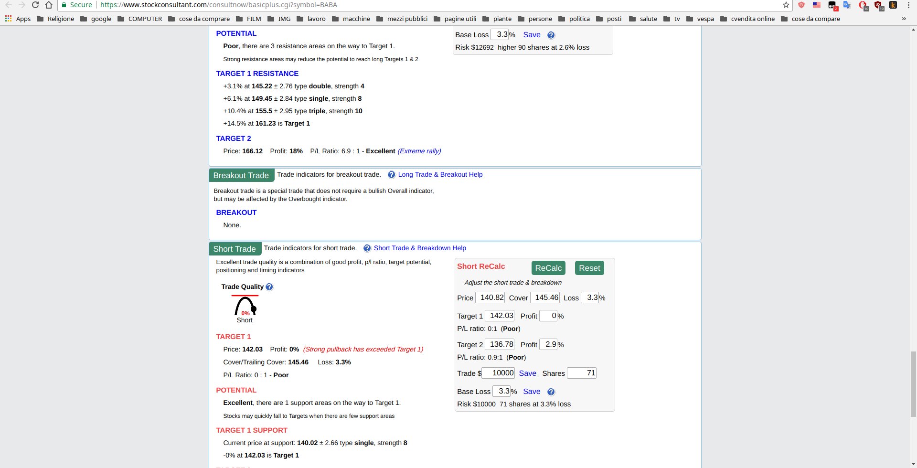Click the red 'Strong pullback has exceeded Target 1' text

pyautogui.click(x=363, y=349)
